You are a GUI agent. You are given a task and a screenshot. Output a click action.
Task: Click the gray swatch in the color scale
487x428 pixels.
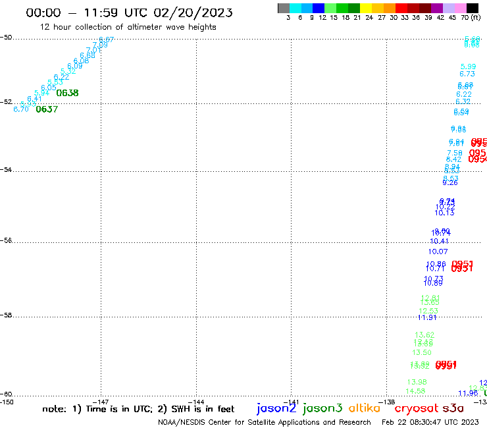[284, 8]
